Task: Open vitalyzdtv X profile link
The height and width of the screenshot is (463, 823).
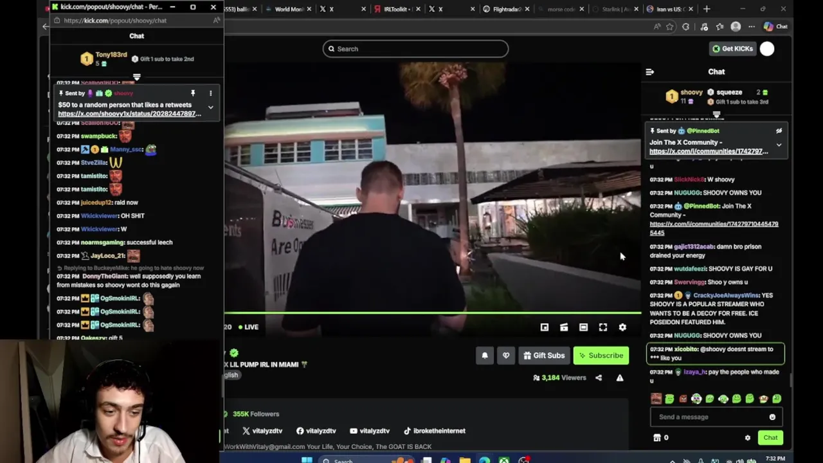Action: click(x=262, y=431)
